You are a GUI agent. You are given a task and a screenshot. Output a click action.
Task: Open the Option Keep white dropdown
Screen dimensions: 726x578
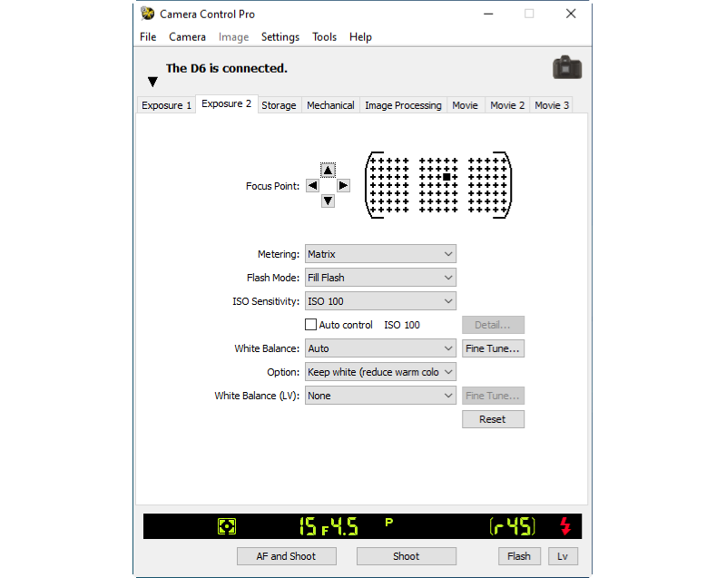click(380, 372)
